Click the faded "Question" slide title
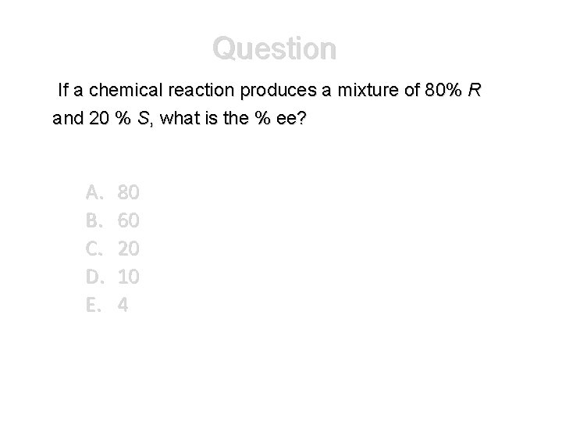 pyautogui.click(x=274, y=48)
